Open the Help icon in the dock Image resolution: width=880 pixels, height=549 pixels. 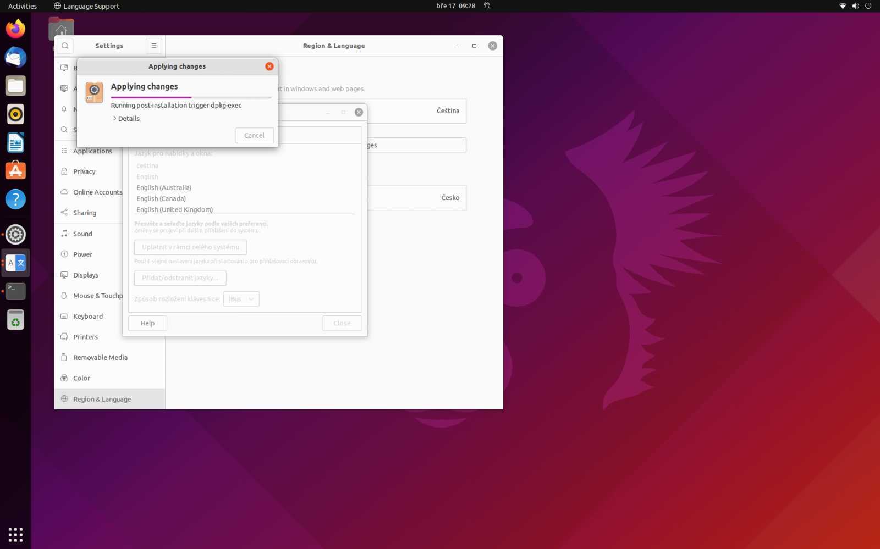tap(15, 199)
